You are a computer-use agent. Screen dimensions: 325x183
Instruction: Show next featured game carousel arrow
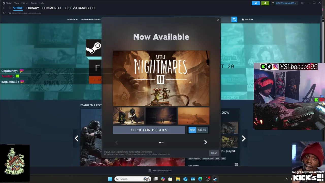pyautogui.click(x=243, y=139)
